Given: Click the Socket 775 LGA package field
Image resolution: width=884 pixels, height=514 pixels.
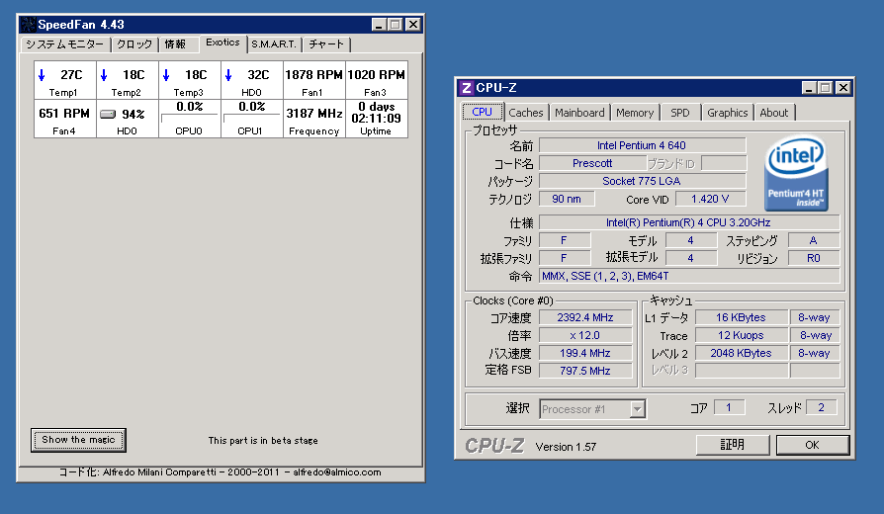Looking at the screenshot, I should click(642, 181).
